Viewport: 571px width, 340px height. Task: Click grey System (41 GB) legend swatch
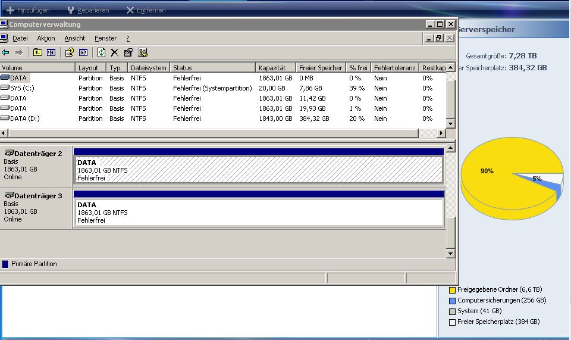coord(452,311)
